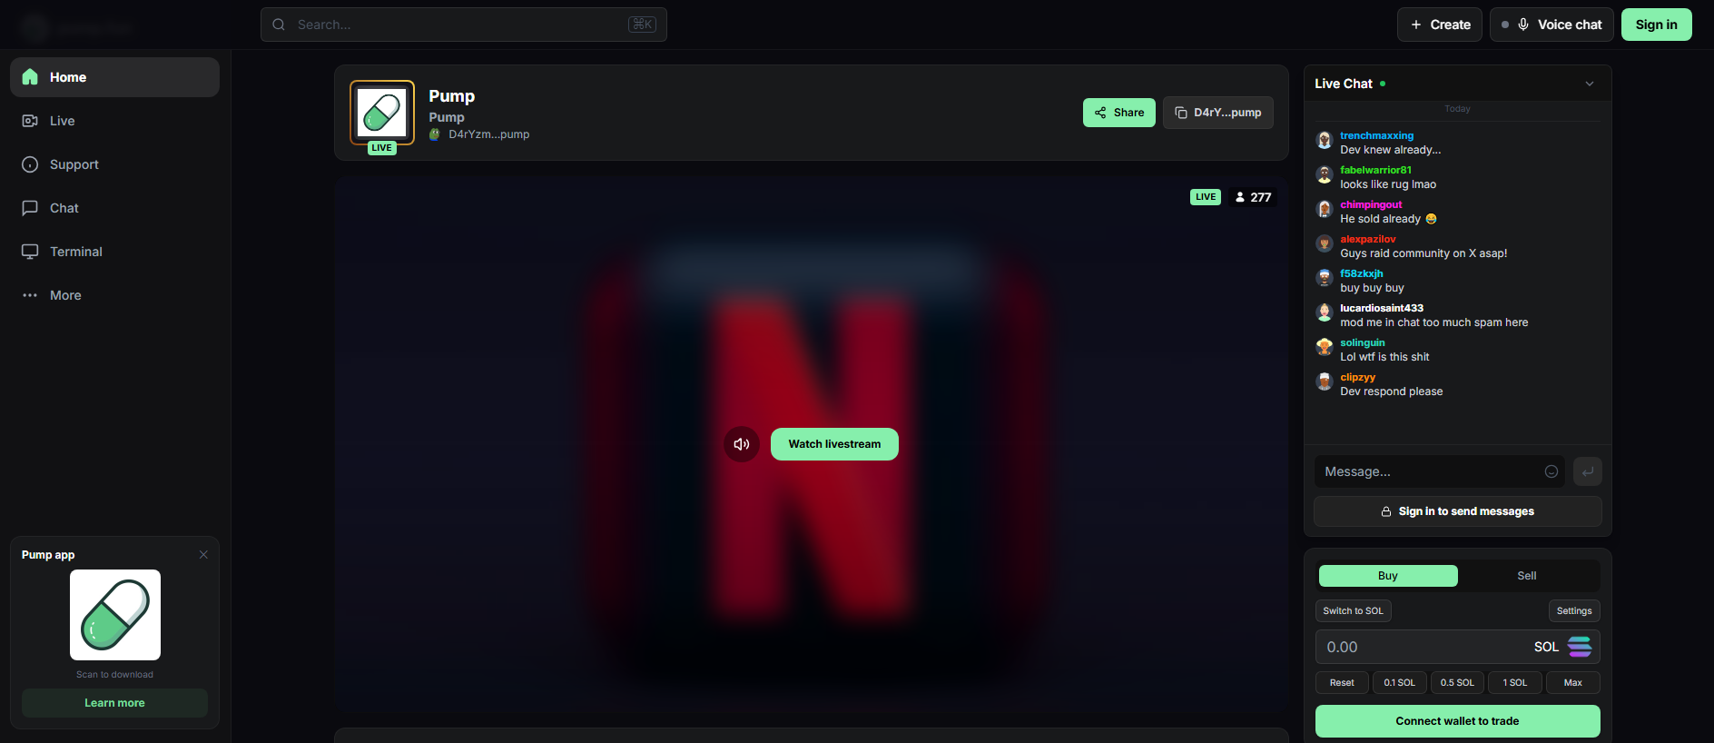Viewport: 1714px width, 743px height.
Task: Select the Sell tab
Action: 1527,576
